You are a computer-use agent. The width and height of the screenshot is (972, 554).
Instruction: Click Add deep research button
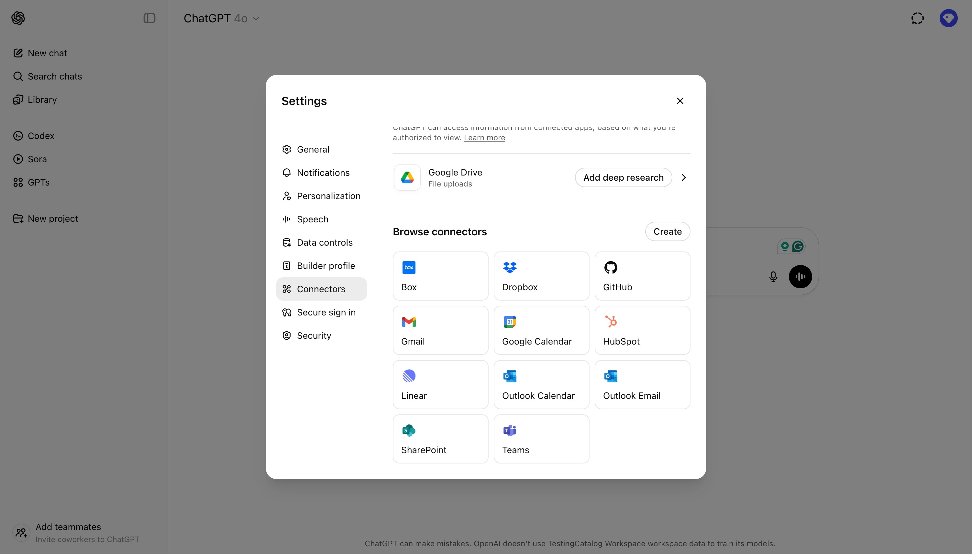tap(623, 177)
